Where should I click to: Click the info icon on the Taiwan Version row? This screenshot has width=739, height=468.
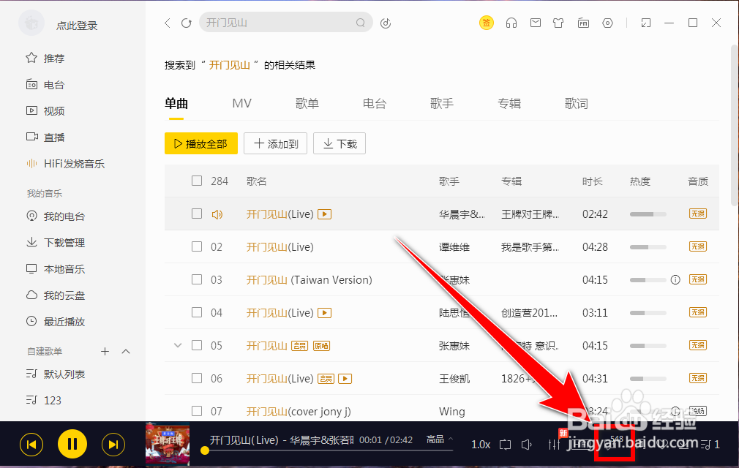click(675, 280)
